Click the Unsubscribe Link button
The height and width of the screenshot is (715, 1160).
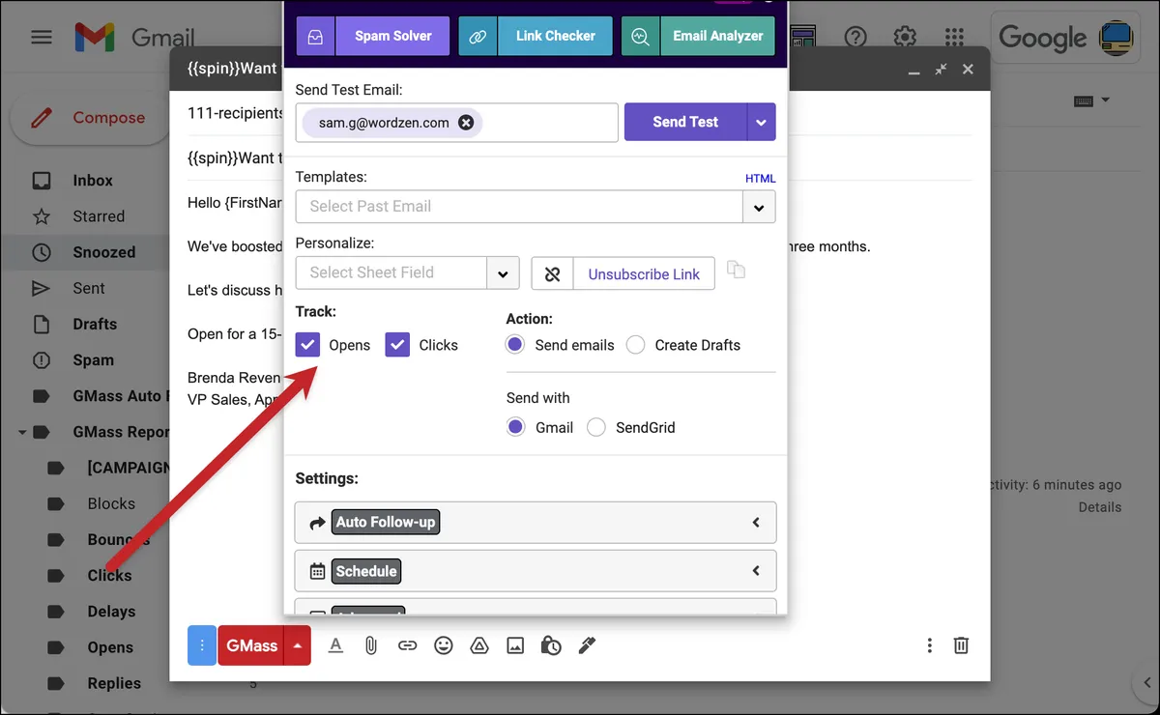click(x=644, y=273)
